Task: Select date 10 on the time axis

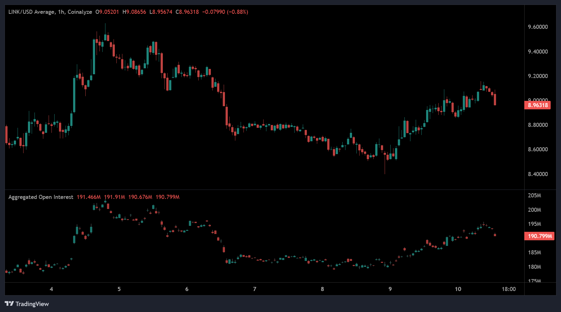Action: click(x=458, y=289)
